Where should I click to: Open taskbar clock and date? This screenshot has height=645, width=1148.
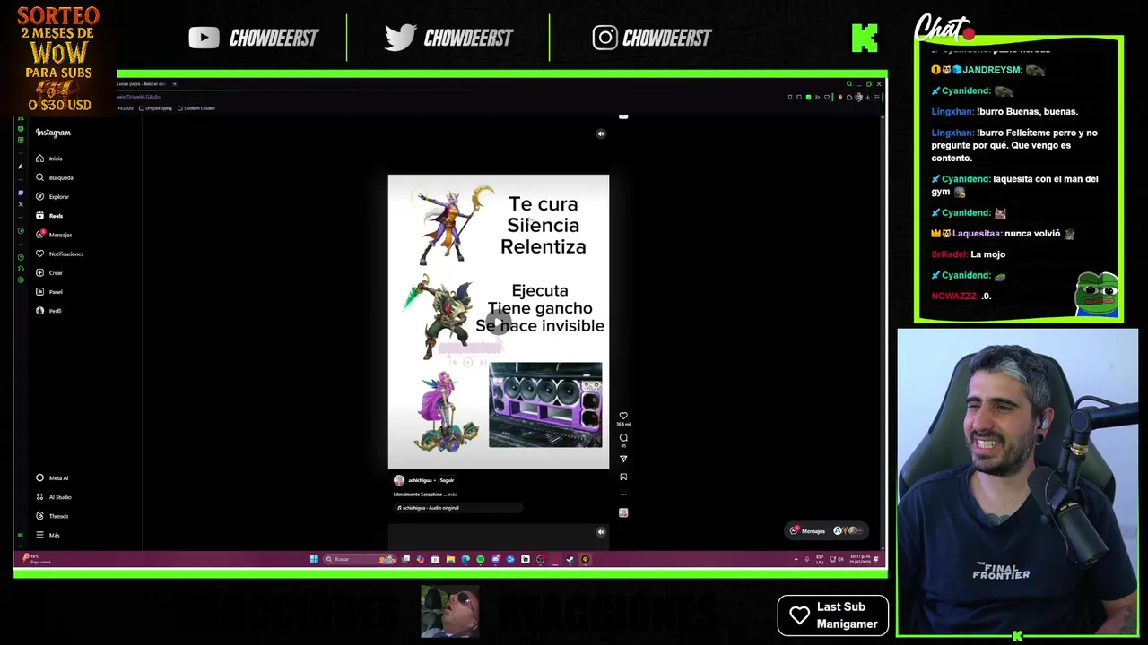[859, 559]
